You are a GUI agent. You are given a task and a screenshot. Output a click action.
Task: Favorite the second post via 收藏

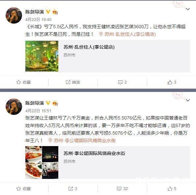pyautogui.click(x=23, y=188)
